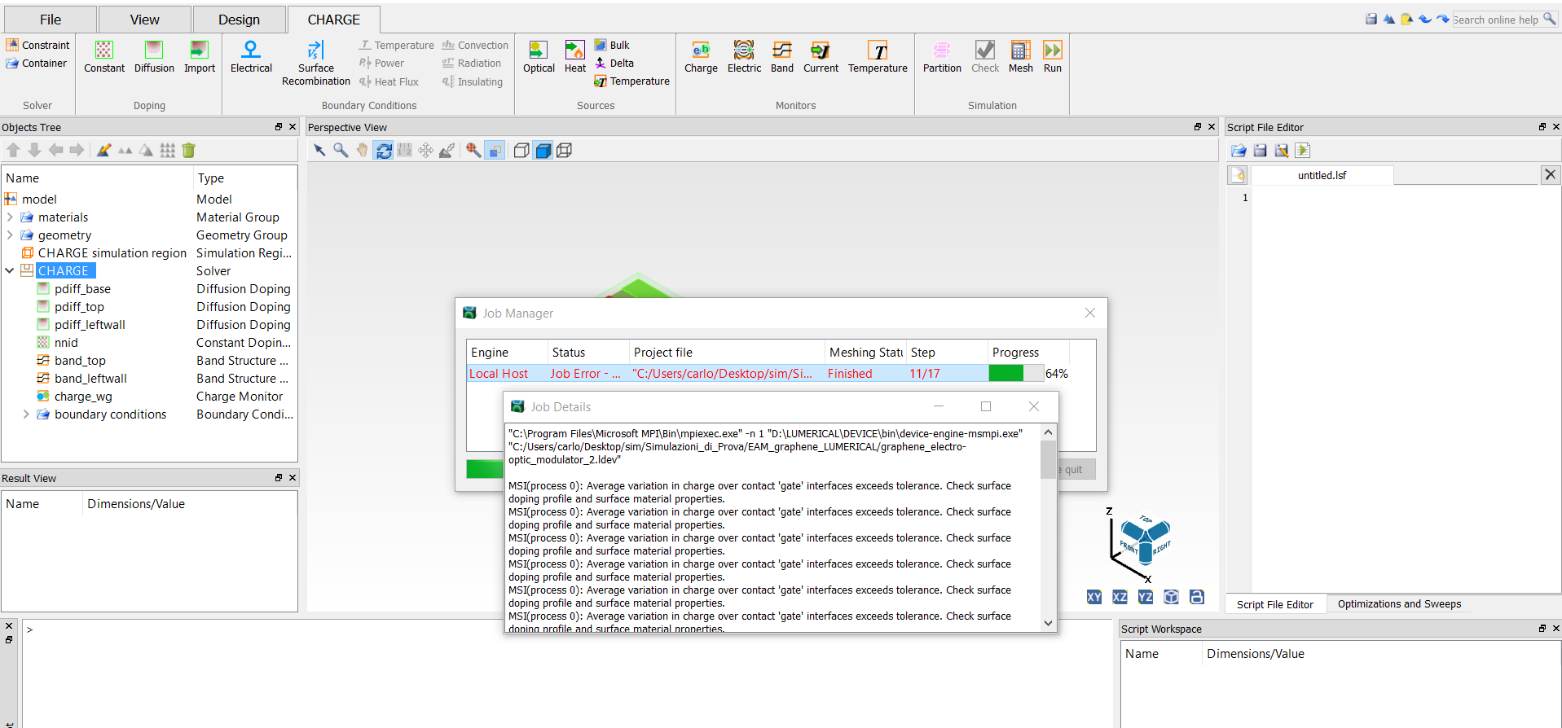Add a Charge monitor
This screenshot has height=728, width=1562.
(x=701, y=57)
